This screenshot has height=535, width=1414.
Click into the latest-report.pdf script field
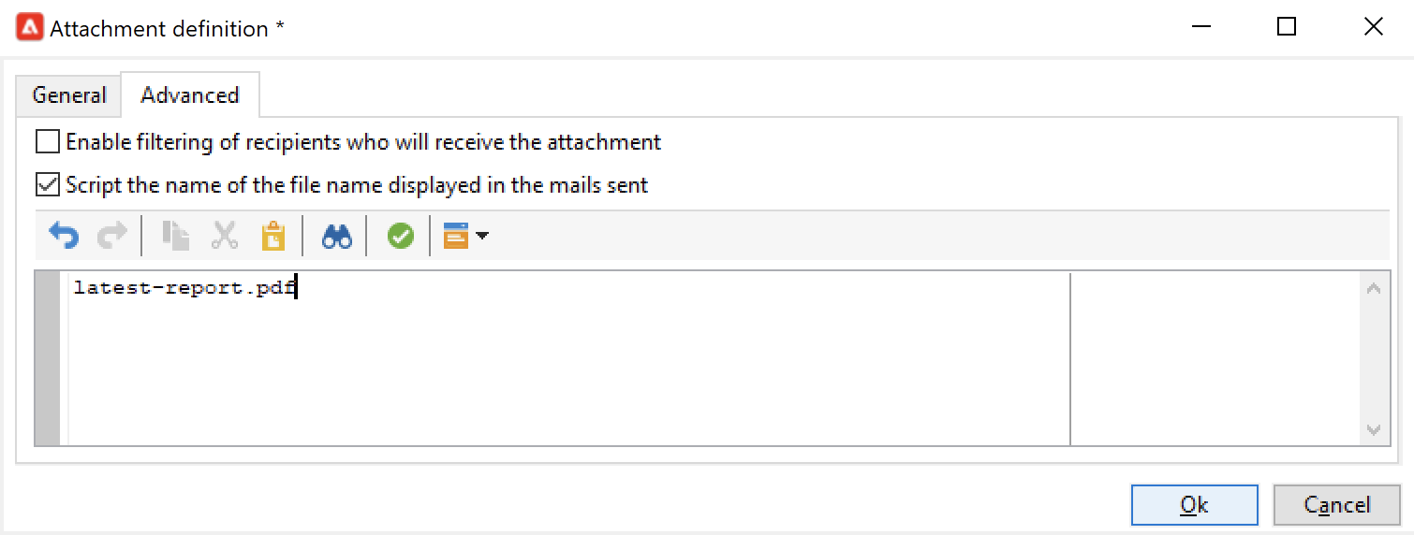[568, 359]
